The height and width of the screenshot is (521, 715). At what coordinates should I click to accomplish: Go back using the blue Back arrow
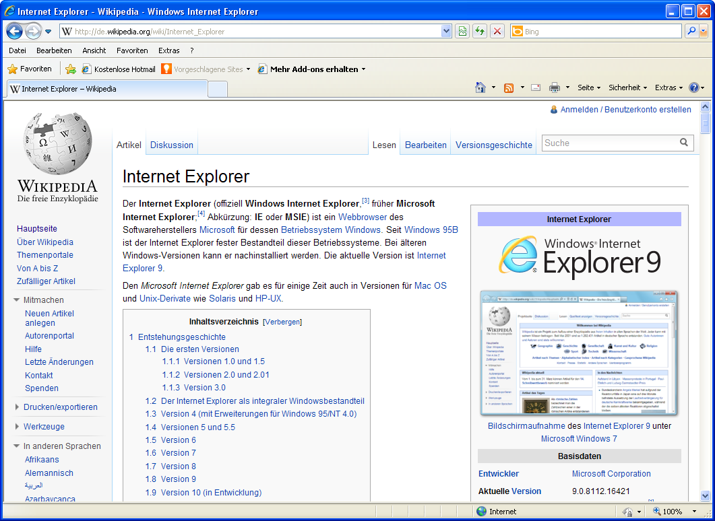[x=15, y=32]
